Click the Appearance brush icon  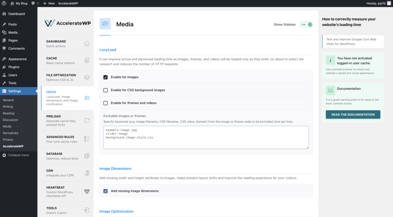[4, 59]
